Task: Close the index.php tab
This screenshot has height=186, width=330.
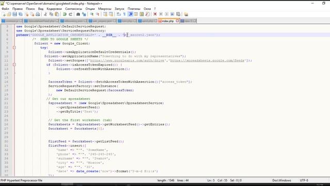Action: point(177,21)
